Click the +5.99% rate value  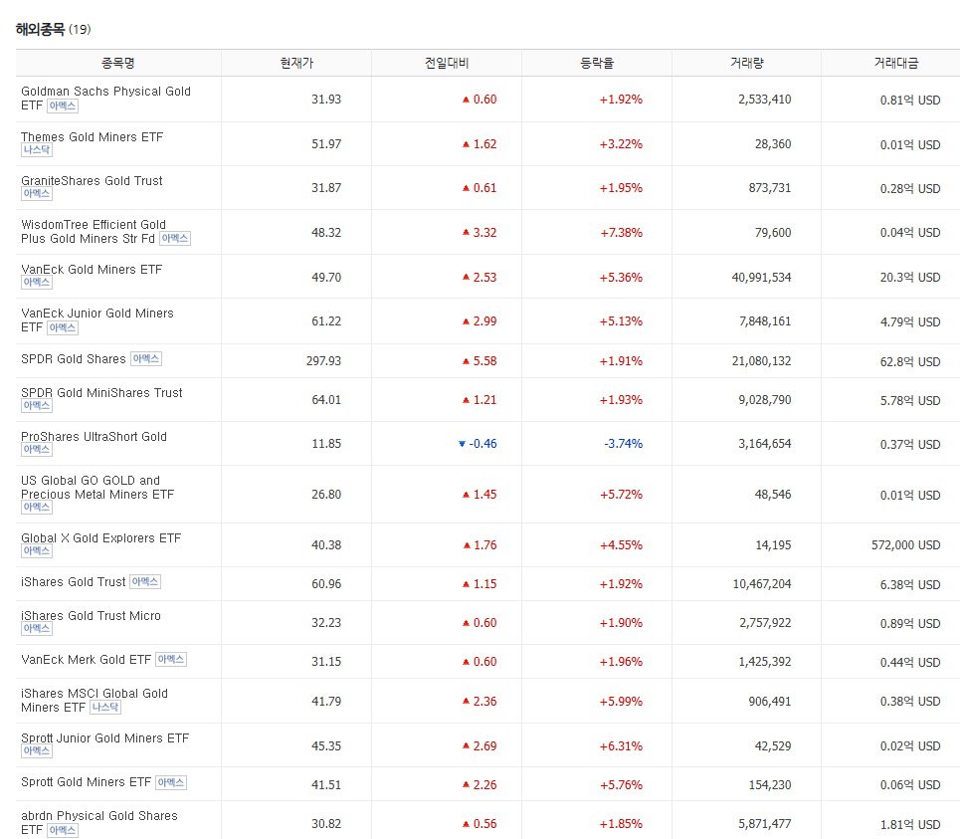[622, 702]
